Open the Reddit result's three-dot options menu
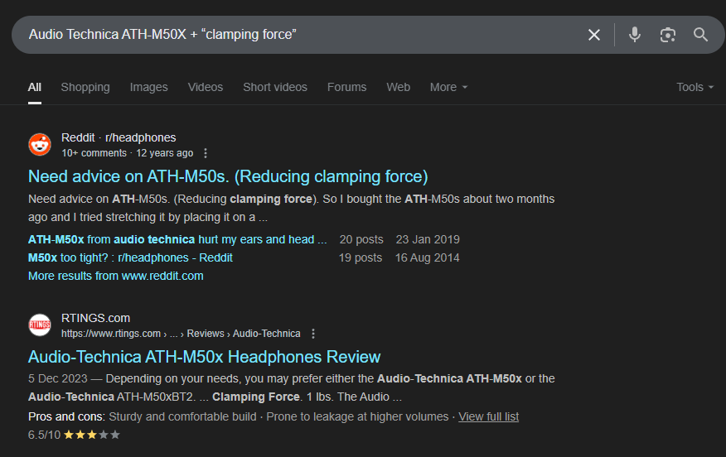The width and height of the screenshot is (726, 457). pos(206,153)
